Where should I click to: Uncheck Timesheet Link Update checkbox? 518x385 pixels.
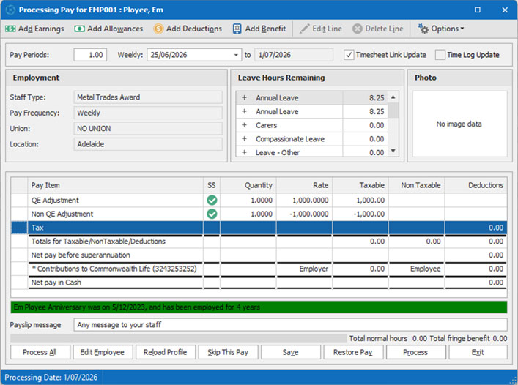[349, 55]
